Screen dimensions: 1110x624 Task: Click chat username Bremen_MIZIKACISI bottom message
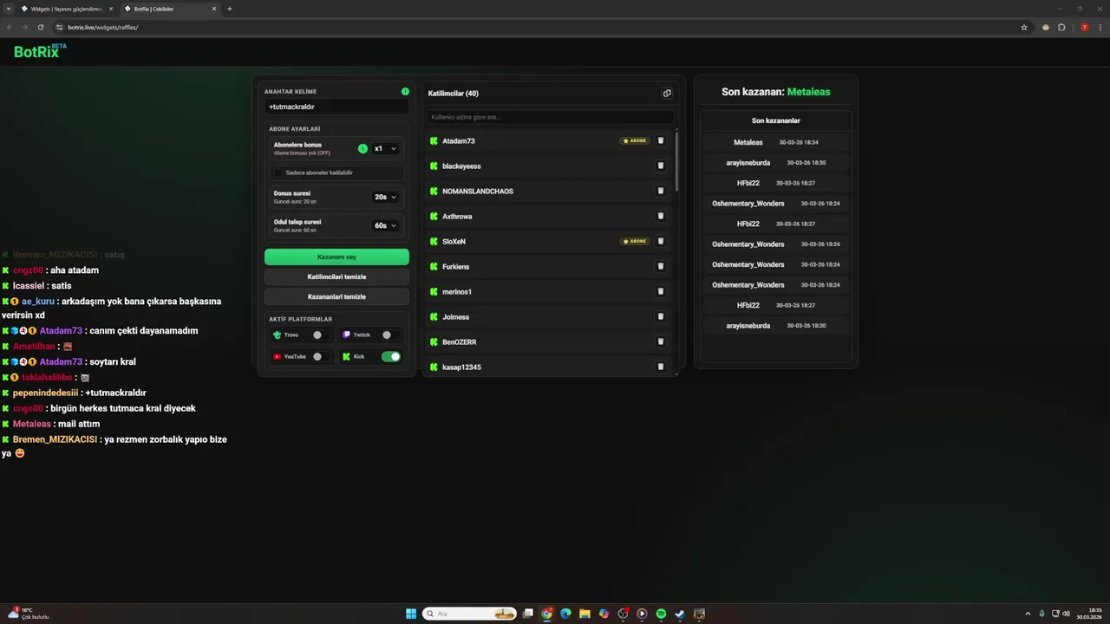click(x=55, y=439)
